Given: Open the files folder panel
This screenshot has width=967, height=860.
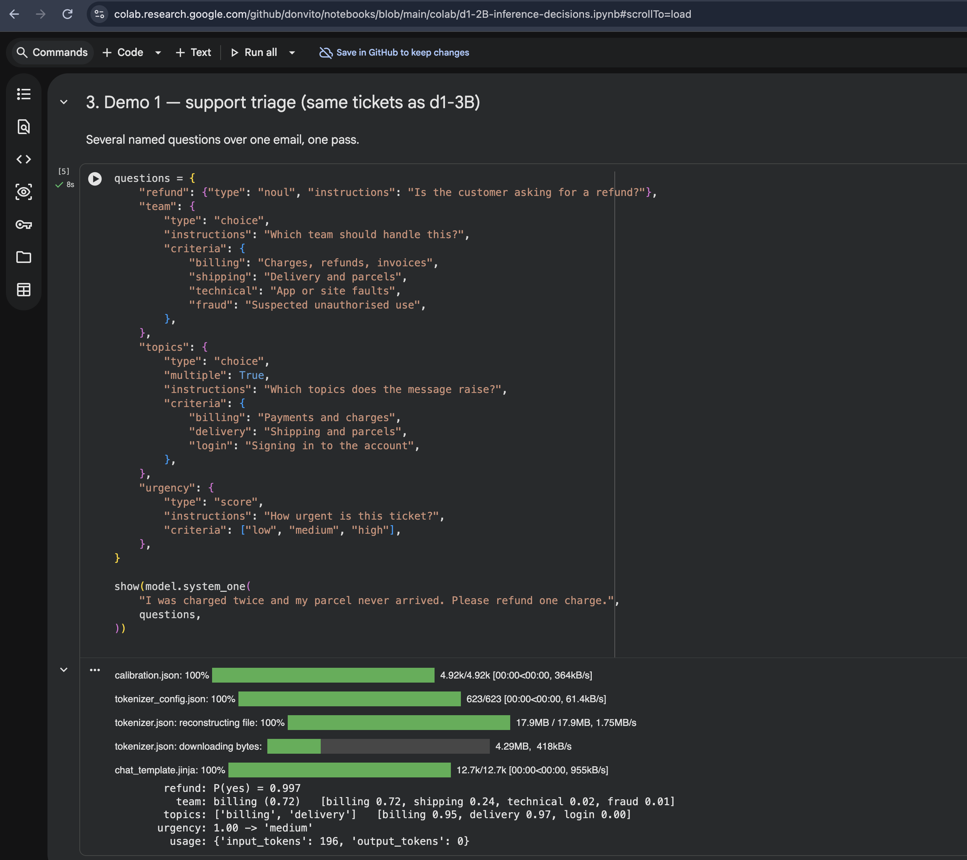Looking at the screenshot, I should tap(24, 257).
